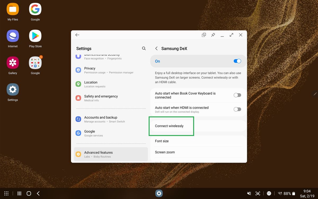The image size is (318, 199).
Task: Tap Connect wirelessly
Action: pos(171,126)
